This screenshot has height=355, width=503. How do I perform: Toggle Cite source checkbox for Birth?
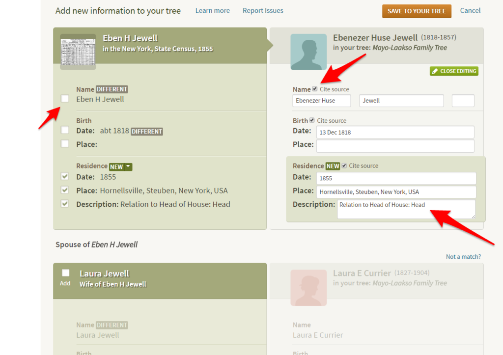(312, 120)
